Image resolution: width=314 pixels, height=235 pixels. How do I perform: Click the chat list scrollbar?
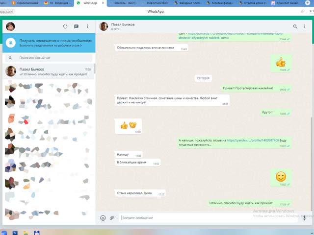(95, 69)
